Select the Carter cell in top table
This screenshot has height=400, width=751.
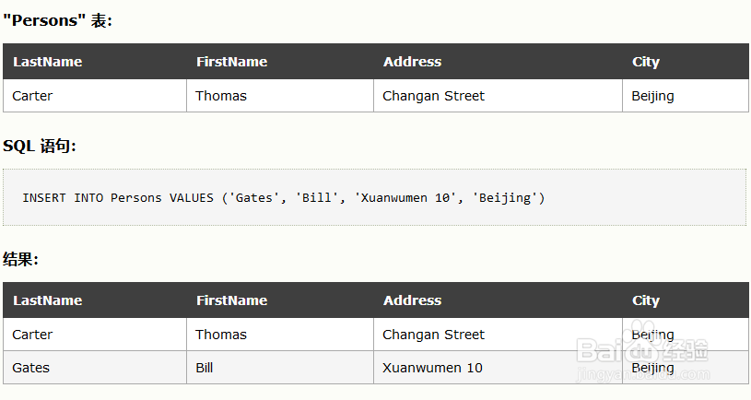point(32,96)
